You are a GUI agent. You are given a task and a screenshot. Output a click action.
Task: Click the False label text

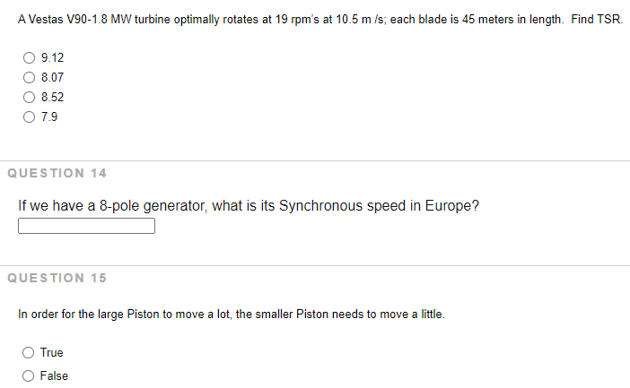[x=54, y=376]
